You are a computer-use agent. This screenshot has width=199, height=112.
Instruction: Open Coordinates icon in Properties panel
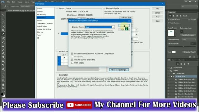click(180, 16)
